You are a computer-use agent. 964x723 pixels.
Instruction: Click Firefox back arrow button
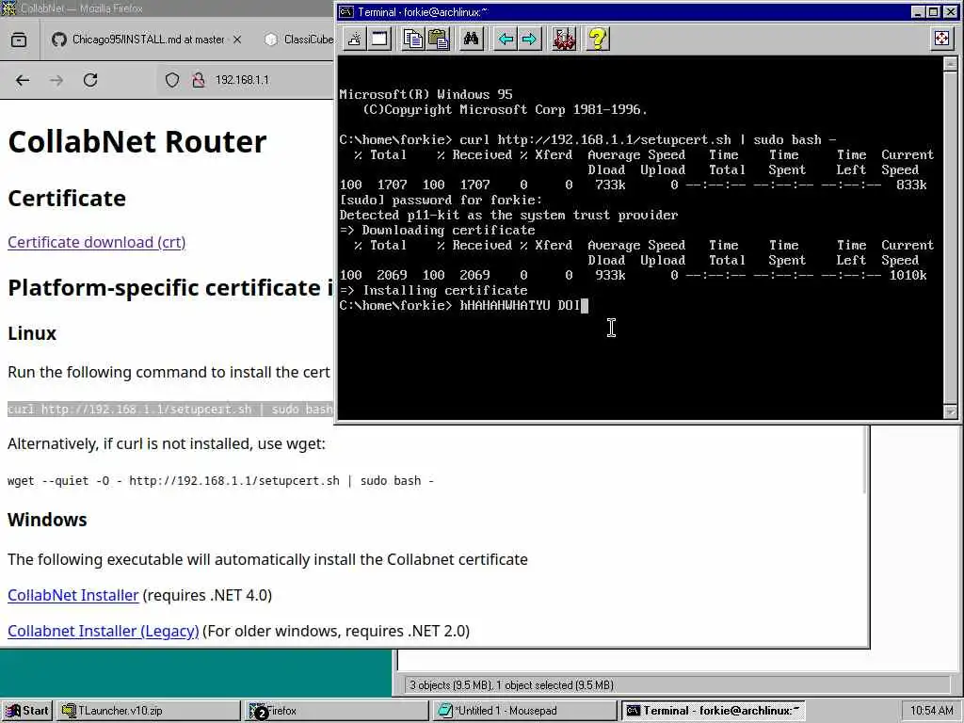[23, 80]
